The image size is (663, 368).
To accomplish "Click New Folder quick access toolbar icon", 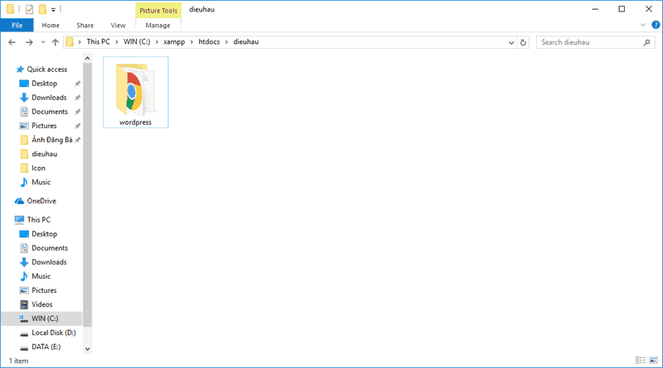I will tap(42, 9).
